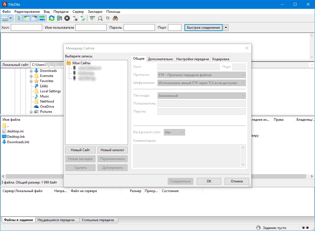
Task: Expand the Pictures folder node
Action: coord(31,112)
